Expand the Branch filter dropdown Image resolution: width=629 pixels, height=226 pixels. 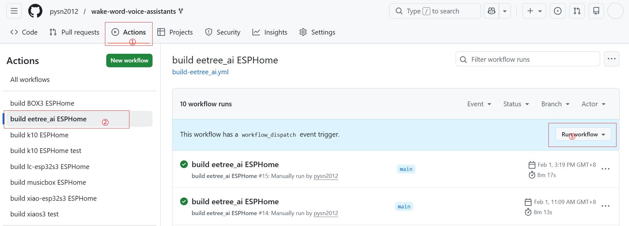555,104
